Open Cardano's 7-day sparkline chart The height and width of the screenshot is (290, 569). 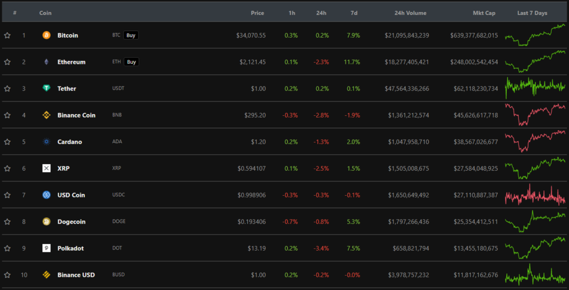click(x=535, y=141)
